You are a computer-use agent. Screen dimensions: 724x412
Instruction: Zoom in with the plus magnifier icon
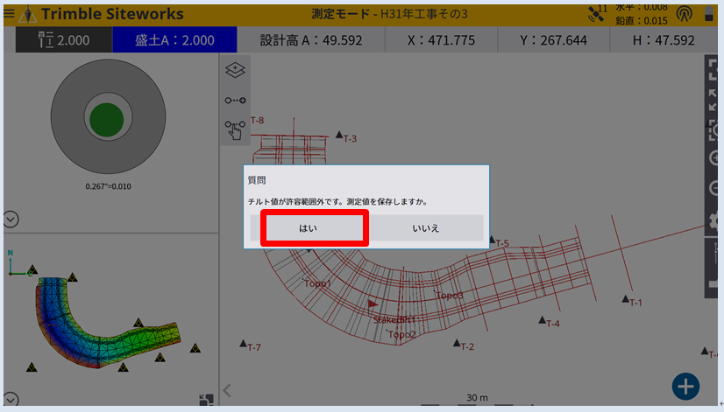pyautogui.click(x=716, y=159)
